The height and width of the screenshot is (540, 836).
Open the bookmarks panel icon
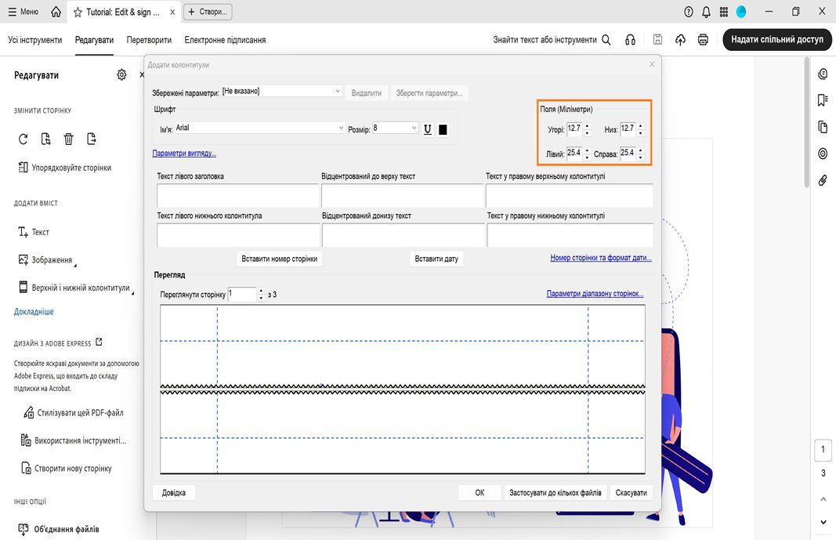click(x=823, y=100)
